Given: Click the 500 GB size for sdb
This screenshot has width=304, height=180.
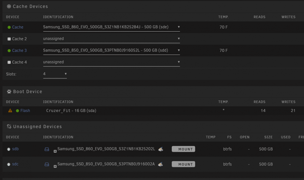Looking at the screenshot, I should click(266, 149).
